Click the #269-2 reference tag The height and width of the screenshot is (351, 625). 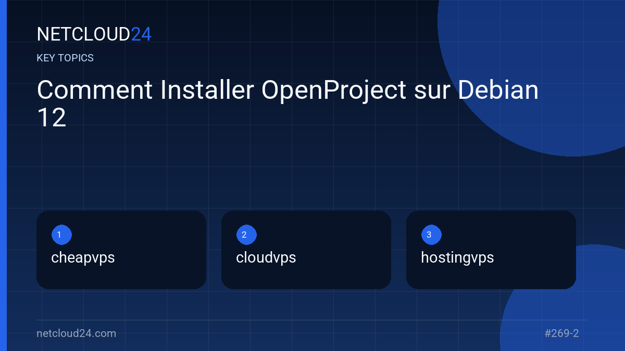click(x=561, y=333)
